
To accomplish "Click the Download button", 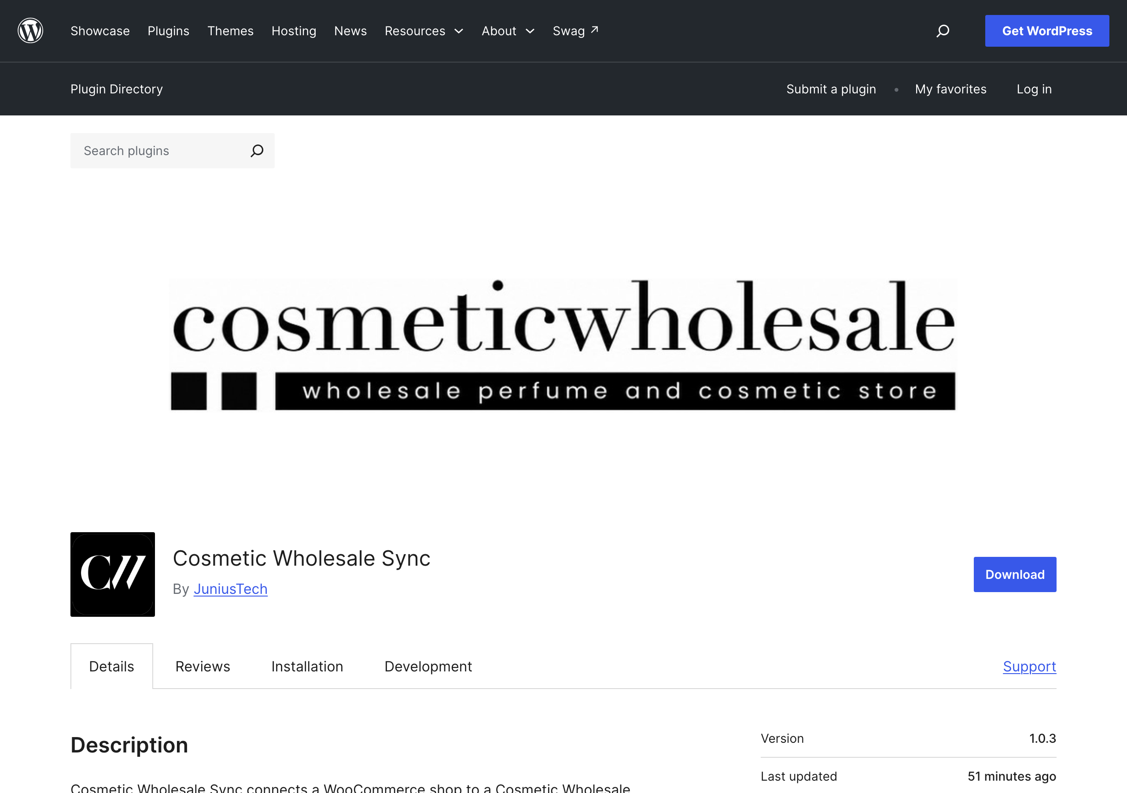I will tap(1015, 574).
